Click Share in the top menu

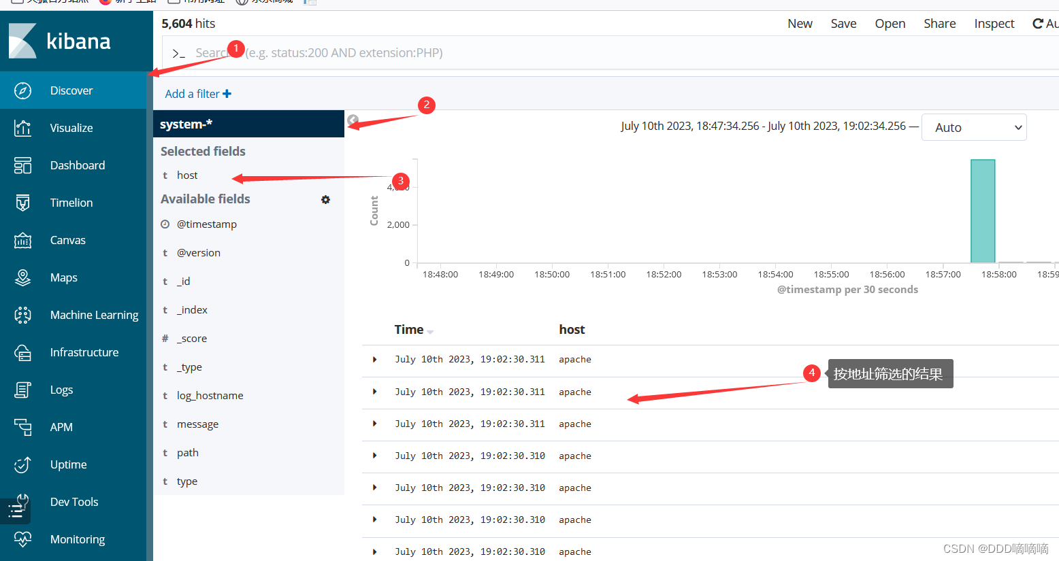(x=939, y=24)
